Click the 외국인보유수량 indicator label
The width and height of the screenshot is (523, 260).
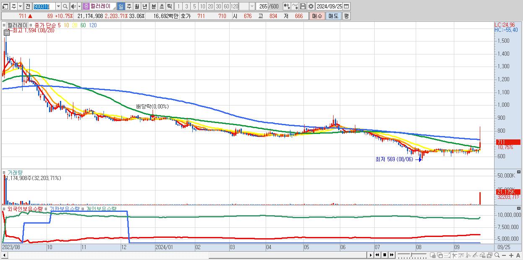25,209
